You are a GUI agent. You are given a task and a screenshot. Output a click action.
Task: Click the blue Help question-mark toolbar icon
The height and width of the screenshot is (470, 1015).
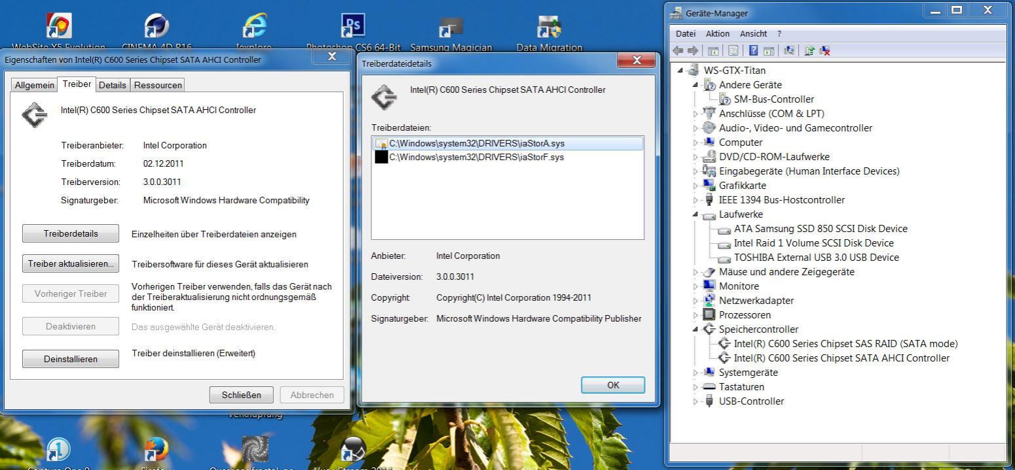click(754, 50)
